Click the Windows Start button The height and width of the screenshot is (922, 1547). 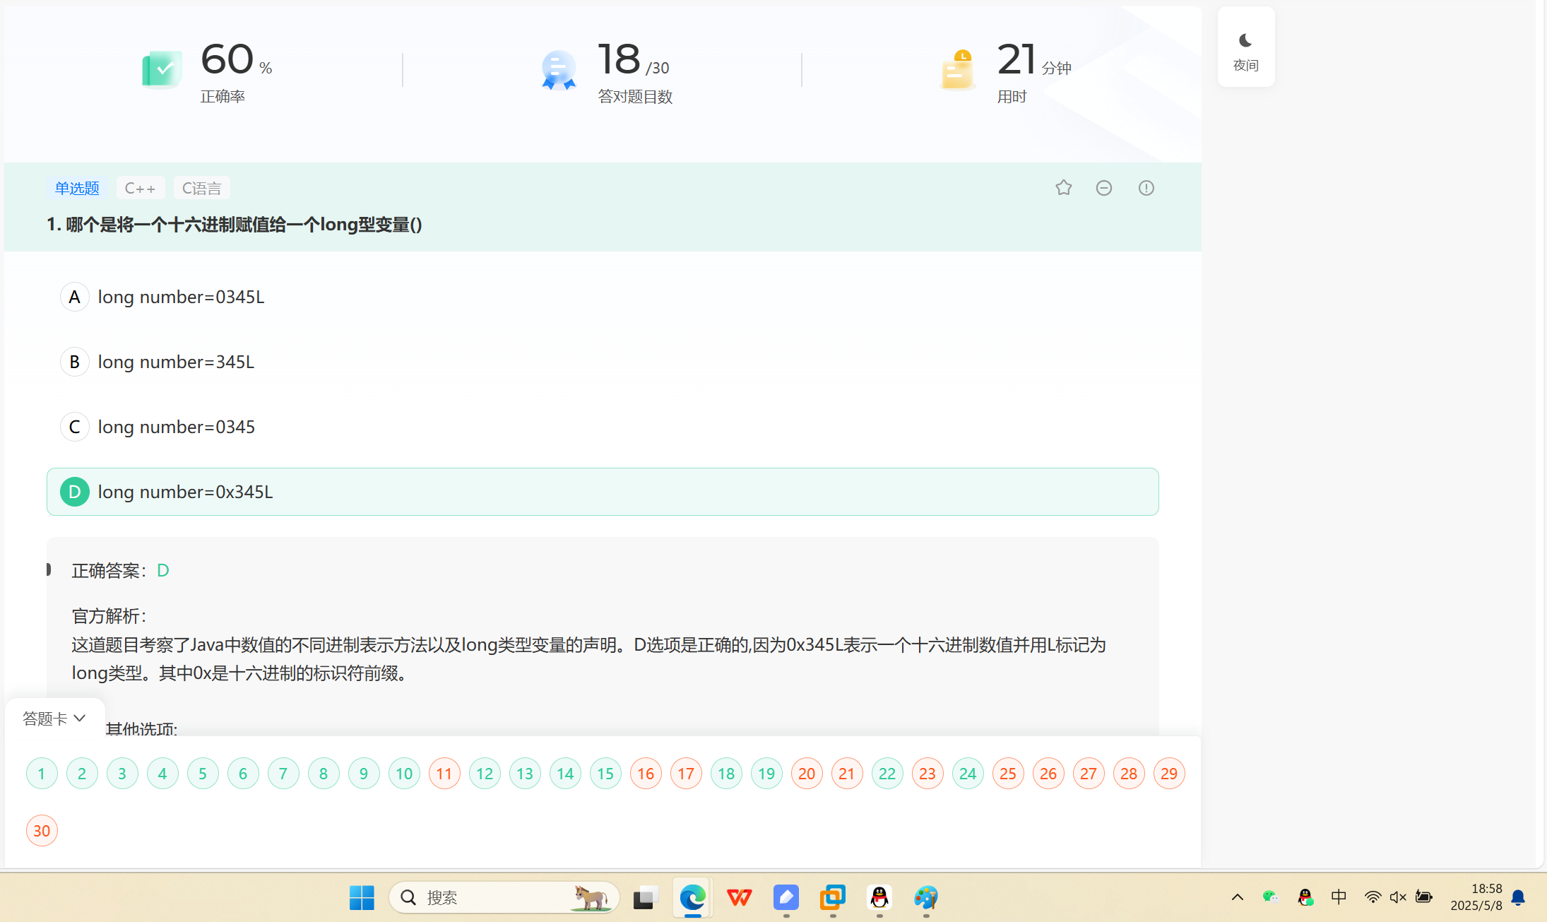[x=362, y=897]
